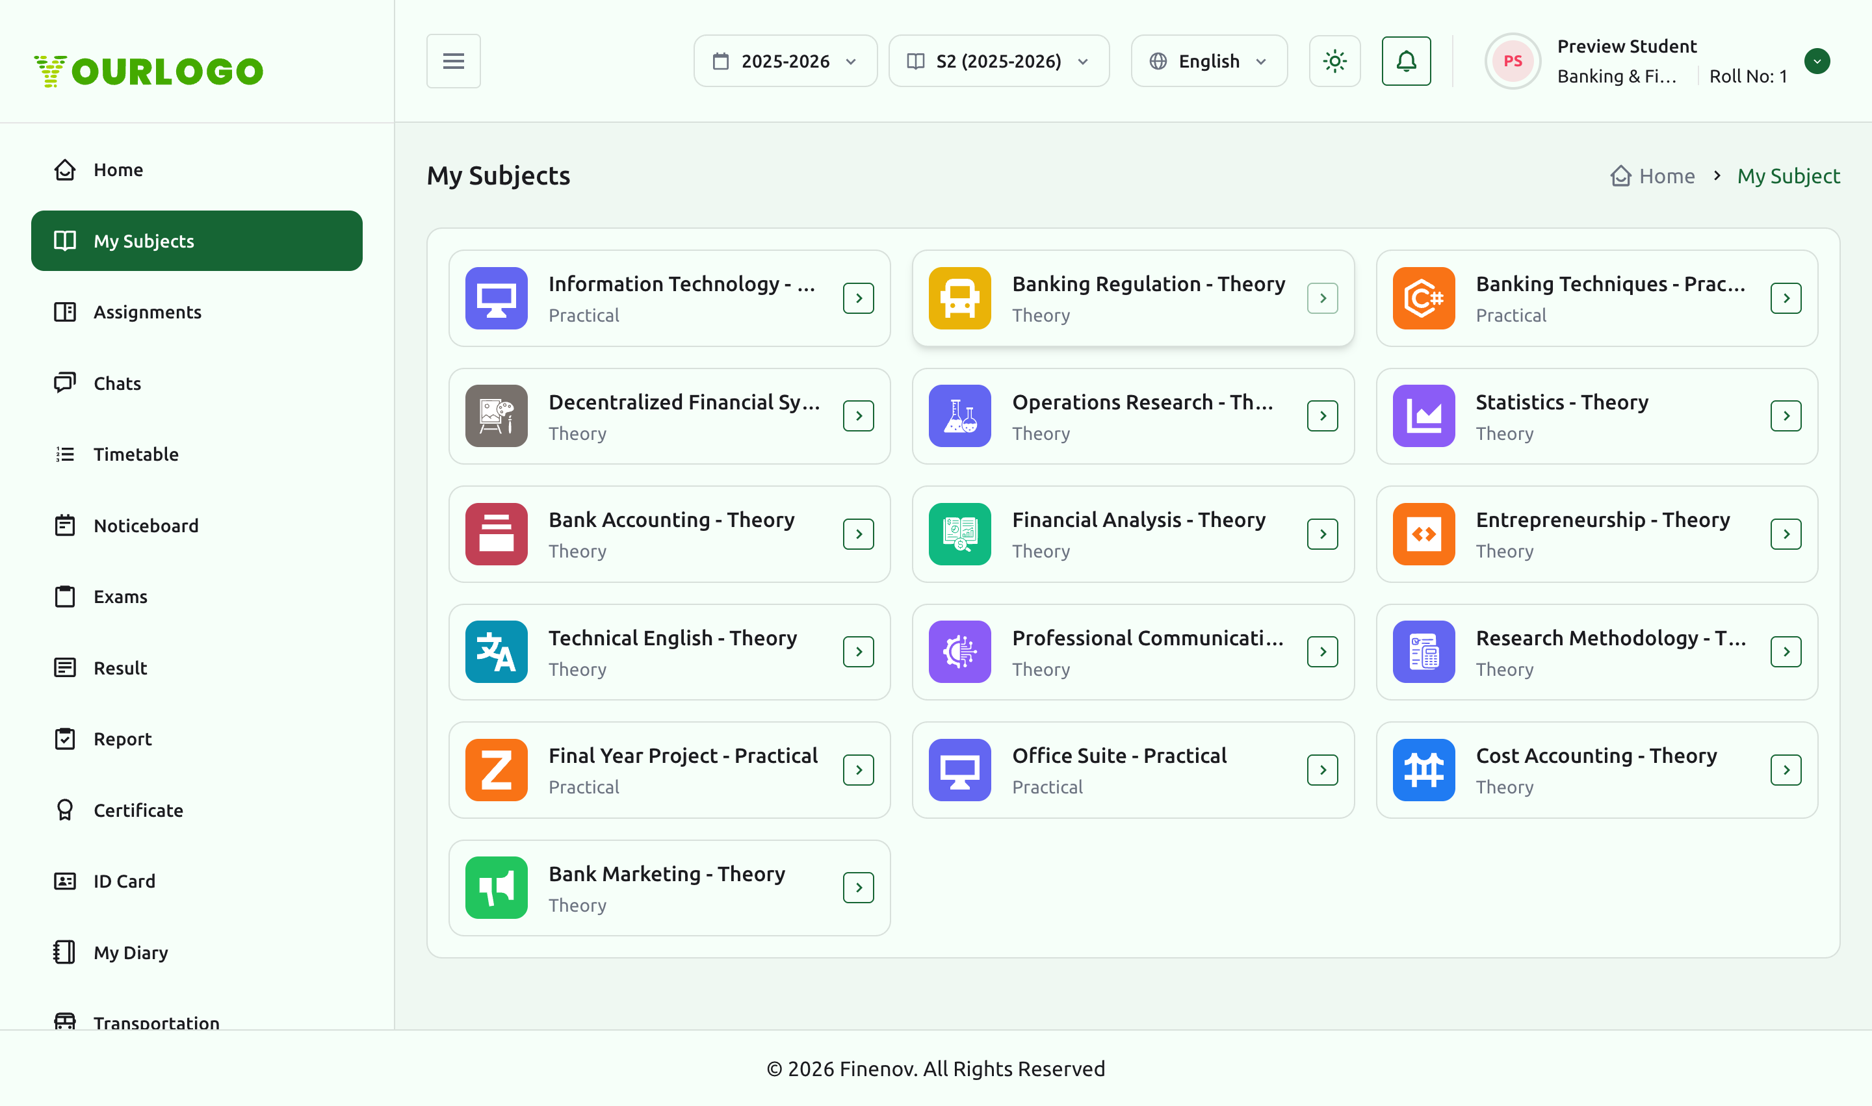
Task: Click the OURLOGO brand logo
Action: click(148, 71)
